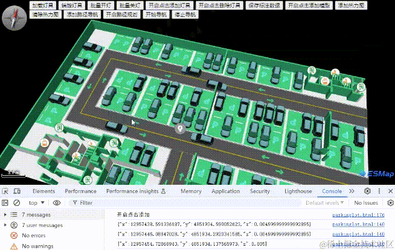Click the live expression eye icon
This screenshot has width=395, height=250.
coord(57,203)
